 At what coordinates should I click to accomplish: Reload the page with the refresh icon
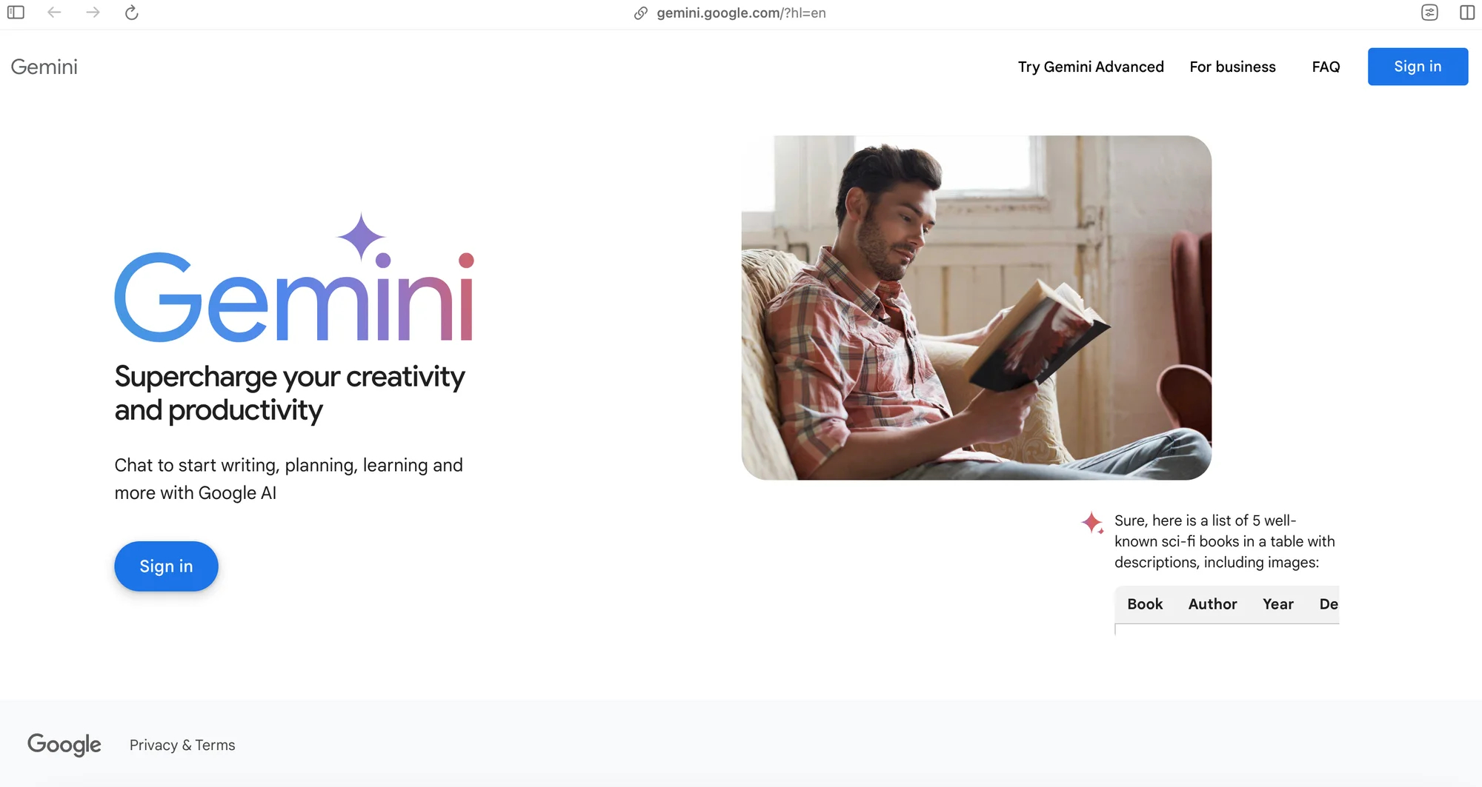point(132,13)
